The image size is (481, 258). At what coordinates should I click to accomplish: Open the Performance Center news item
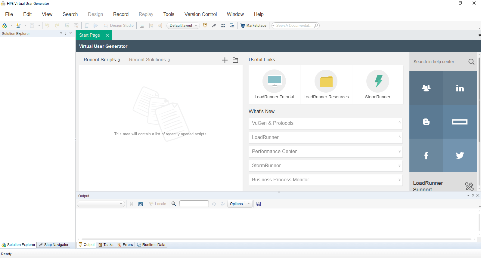(x=325, y=152)
